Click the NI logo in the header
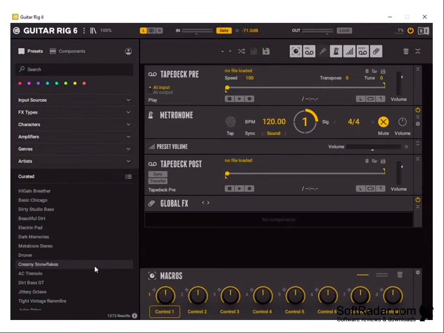This screenshot has height=333, width=444. click(x=423, y=31)
